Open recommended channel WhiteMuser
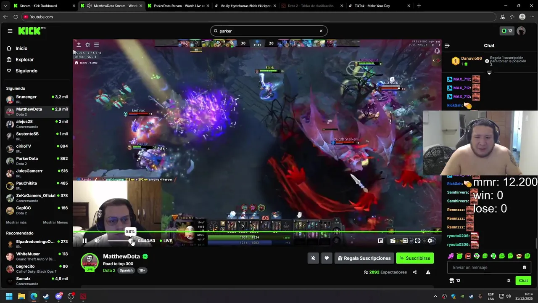The width and height of the screenshot is (538, 303). (37, 256)
